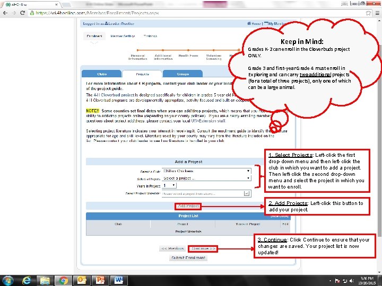
Task: Click the browser back arrow
Action: click(5, 13)
